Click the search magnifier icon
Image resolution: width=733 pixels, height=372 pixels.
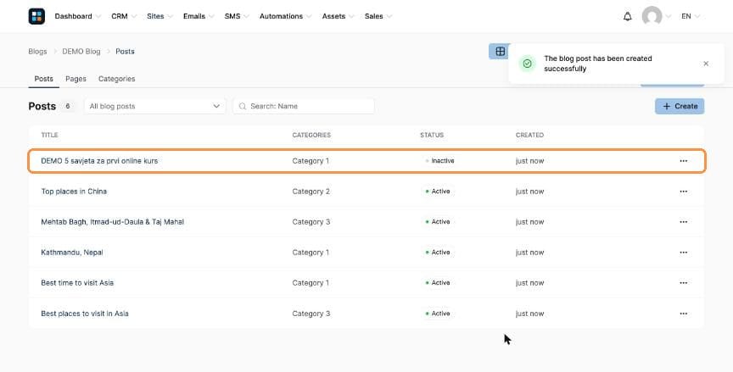pyautogui.click(x=243, y=107)
